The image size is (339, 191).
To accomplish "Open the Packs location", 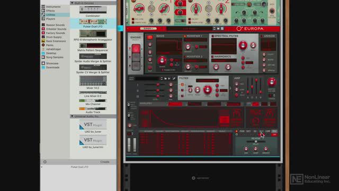I will [x=49, y=45].
